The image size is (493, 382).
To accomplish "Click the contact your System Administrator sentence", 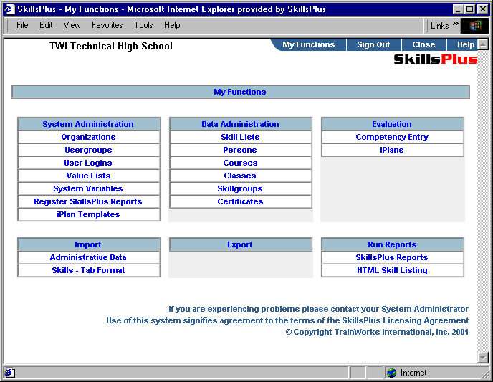I will click(x=318, y=310).
